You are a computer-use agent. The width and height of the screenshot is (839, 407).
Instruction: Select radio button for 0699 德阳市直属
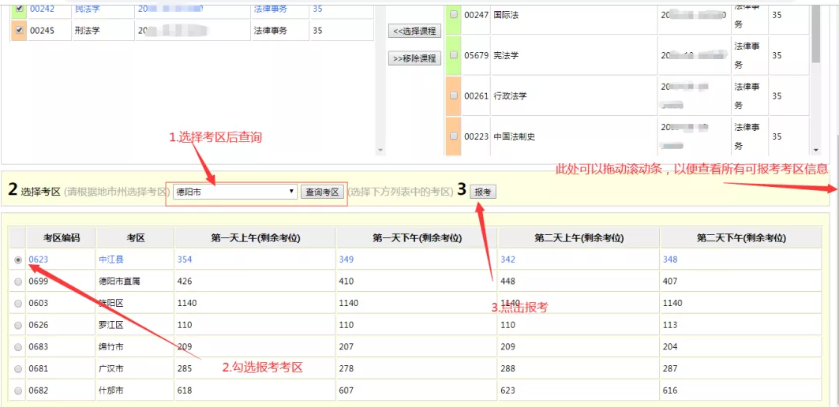click(x=19, y=282)
